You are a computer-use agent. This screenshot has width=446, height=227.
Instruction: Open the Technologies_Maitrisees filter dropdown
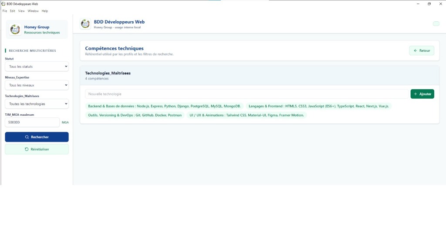[x=37, y=103]
